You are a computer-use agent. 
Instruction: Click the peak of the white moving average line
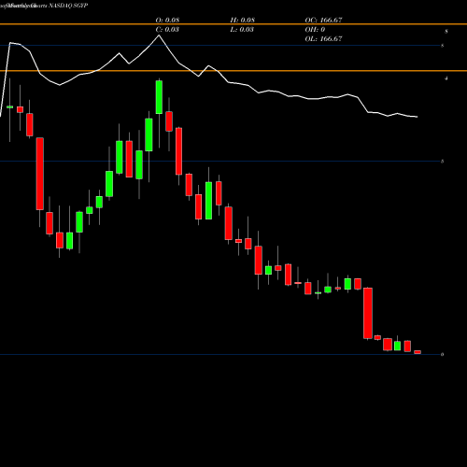(159, 35)
